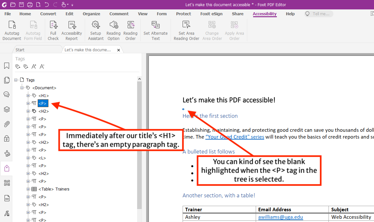This screenshot has height=222, width=374.
Task: Open the Comments panel
Action: coord(6,94)
